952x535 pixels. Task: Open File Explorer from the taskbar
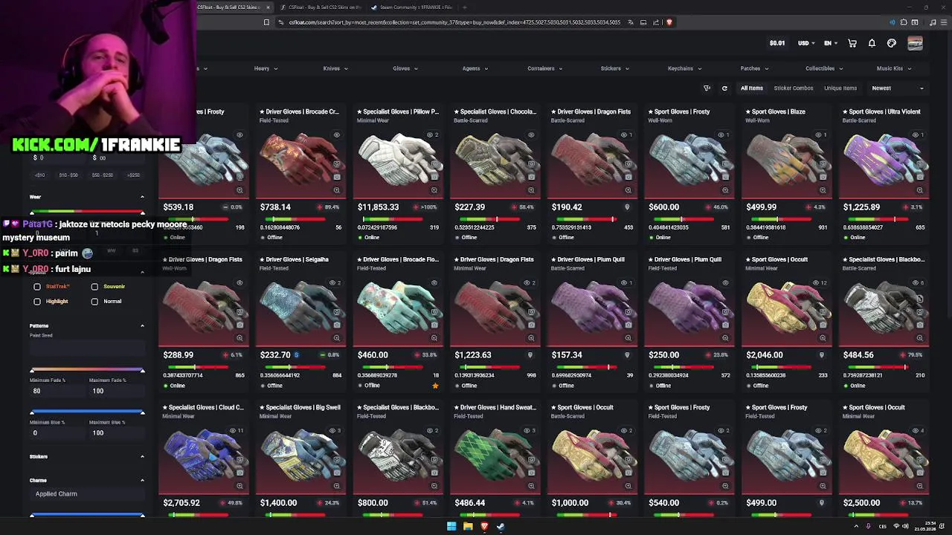point(468,527)
